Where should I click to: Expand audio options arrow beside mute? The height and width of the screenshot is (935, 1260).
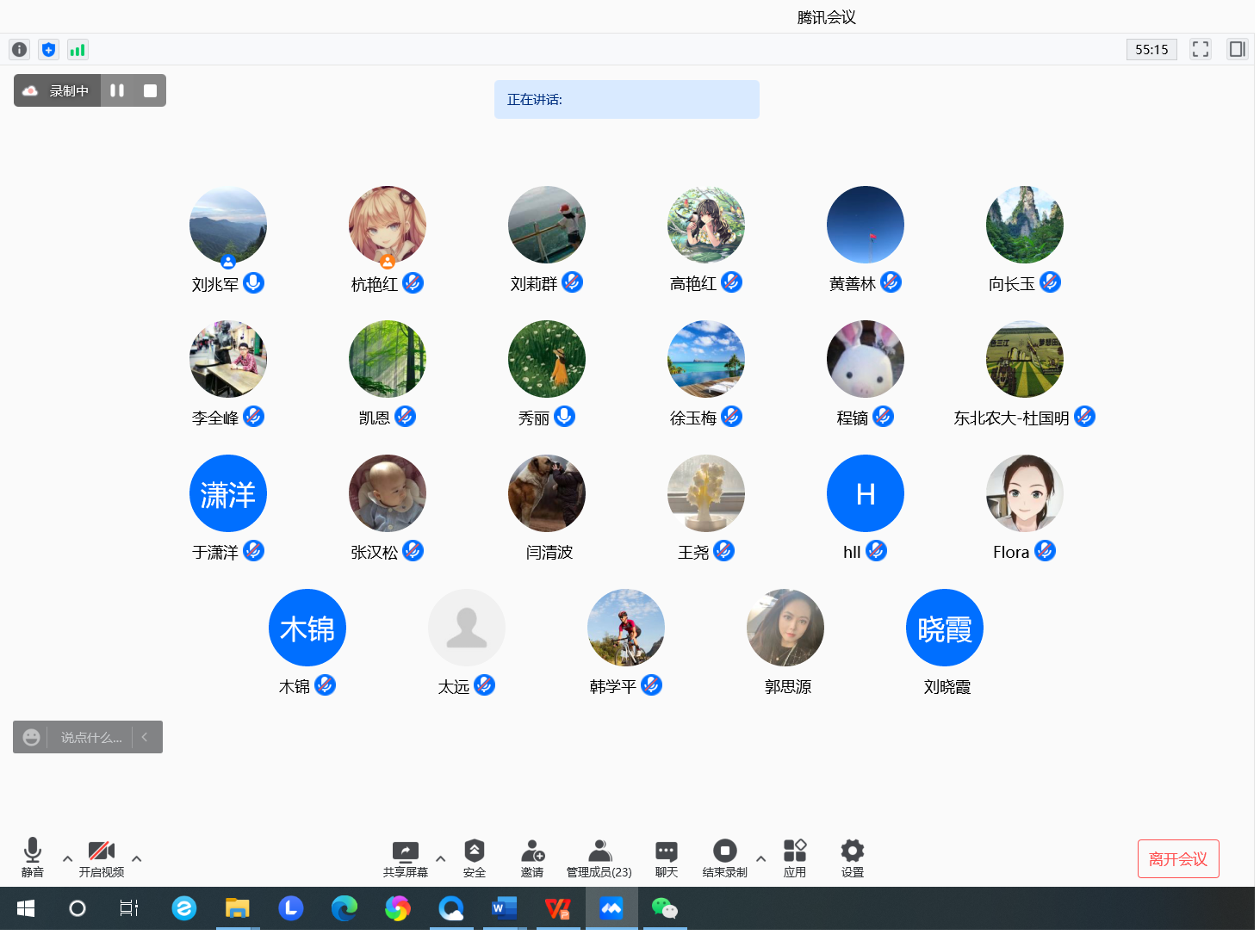pos(67,858)
